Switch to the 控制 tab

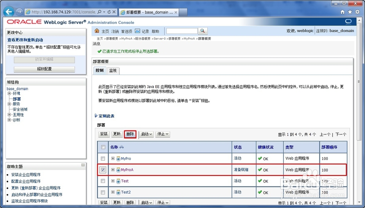[100, 70]
